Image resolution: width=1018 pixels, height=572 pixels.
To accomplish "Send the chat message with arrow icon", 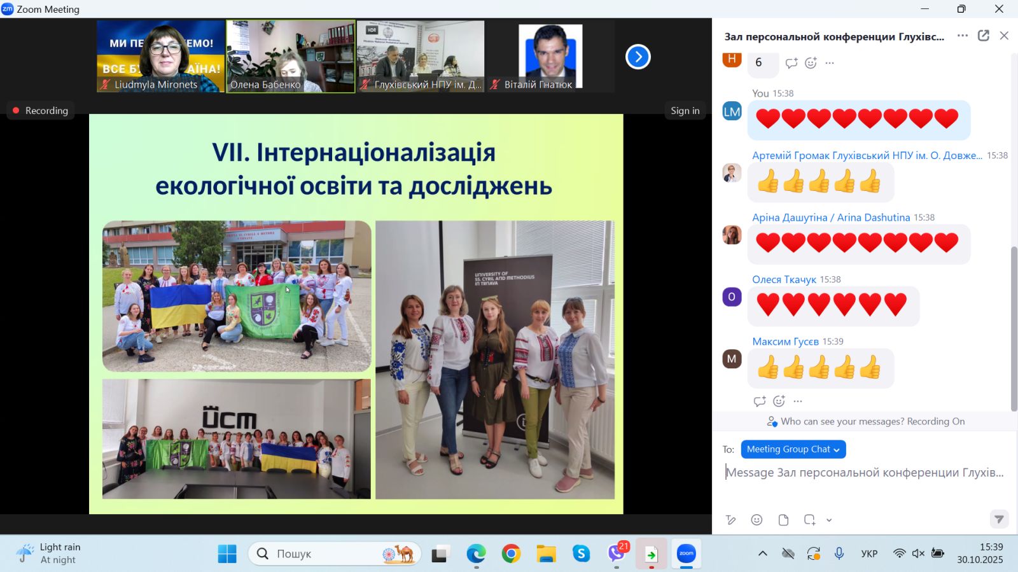I will tap(999, 519).
